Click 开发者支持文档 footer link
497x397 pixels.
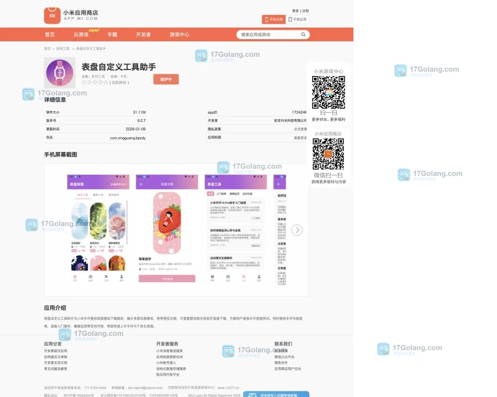click(55, 363)
